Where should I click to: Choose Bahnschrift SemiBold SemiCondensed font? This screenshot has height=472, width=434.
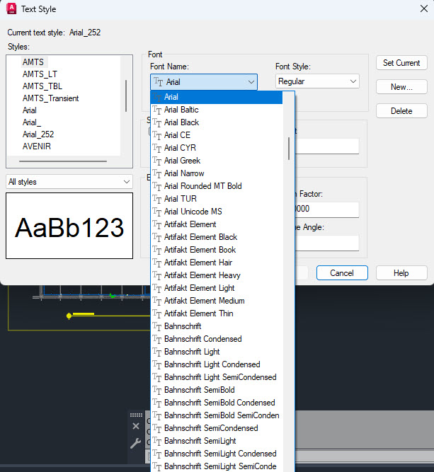coord(217,415)
